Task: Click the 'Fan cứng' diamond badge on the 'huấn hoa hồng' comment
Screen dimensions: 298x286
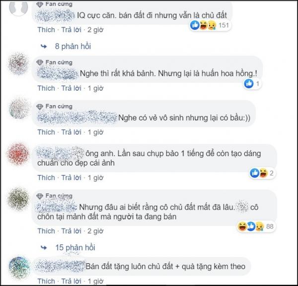Action: 40,62
